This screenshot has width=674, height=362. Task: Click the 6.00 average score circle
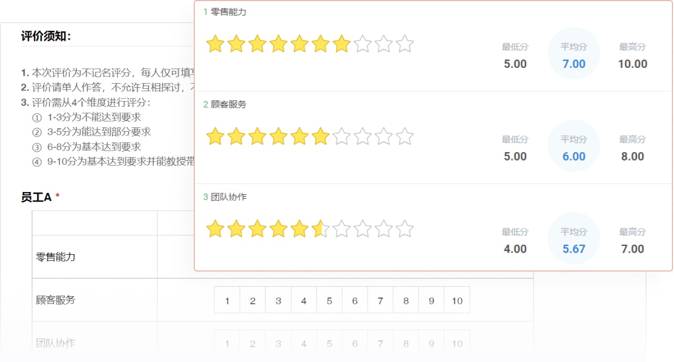(574, 146)
